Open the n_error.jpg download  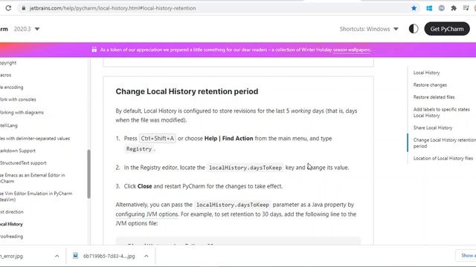click(12, 256)
